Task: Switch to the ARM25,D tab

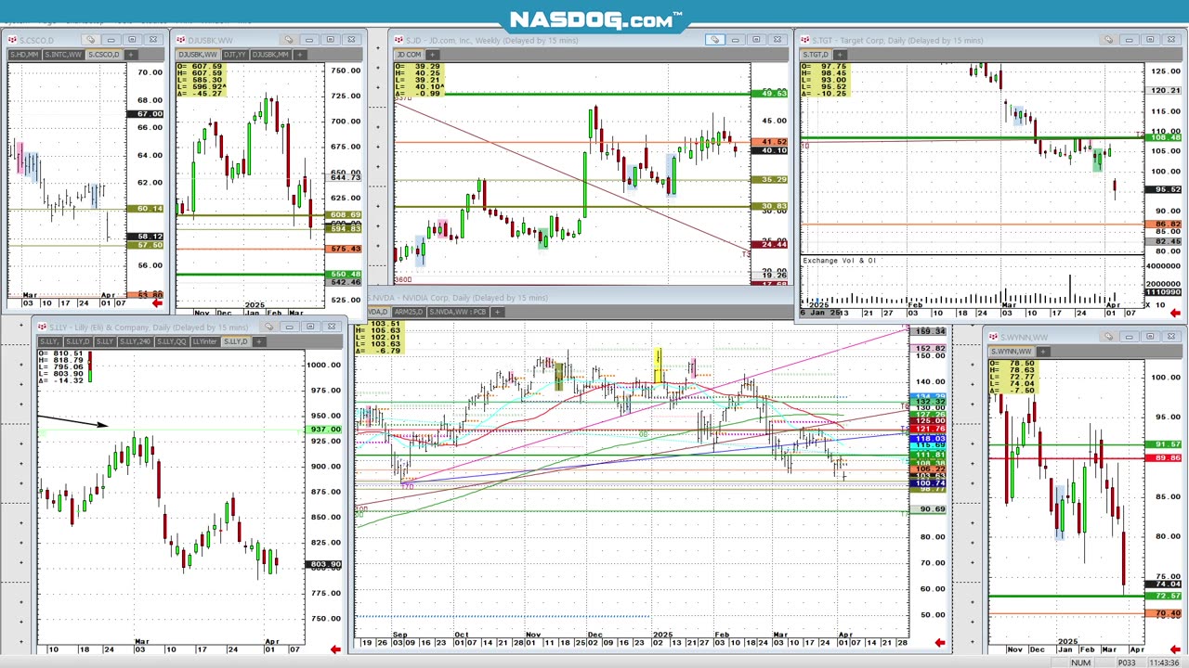Action: point(409,312)
